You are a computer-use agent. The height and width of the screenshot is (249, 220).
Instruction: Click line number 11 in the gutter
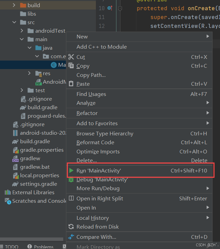coord(102,17)
